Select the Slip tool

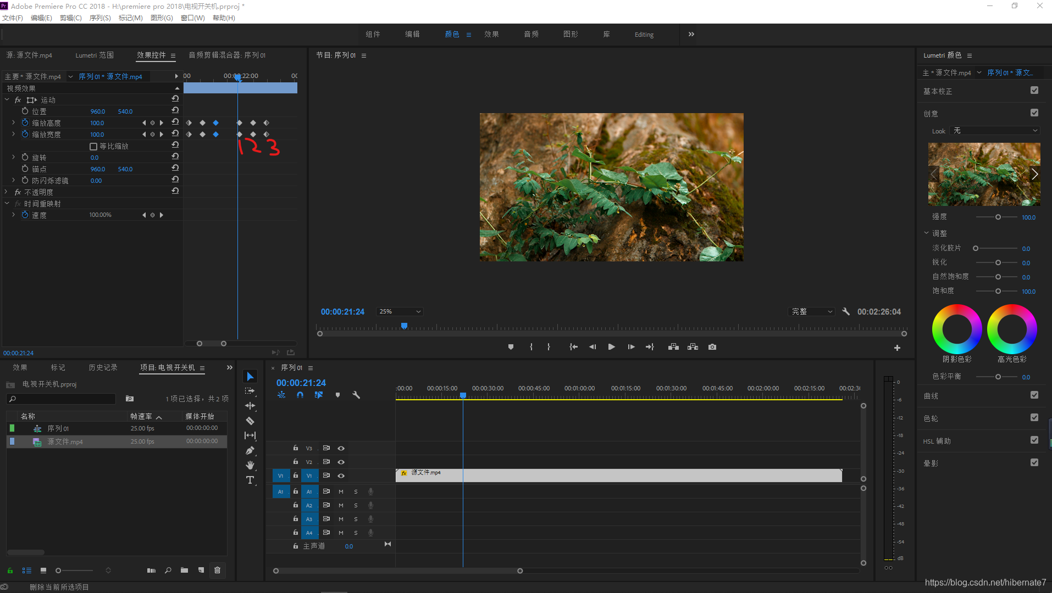coord(250,435)
